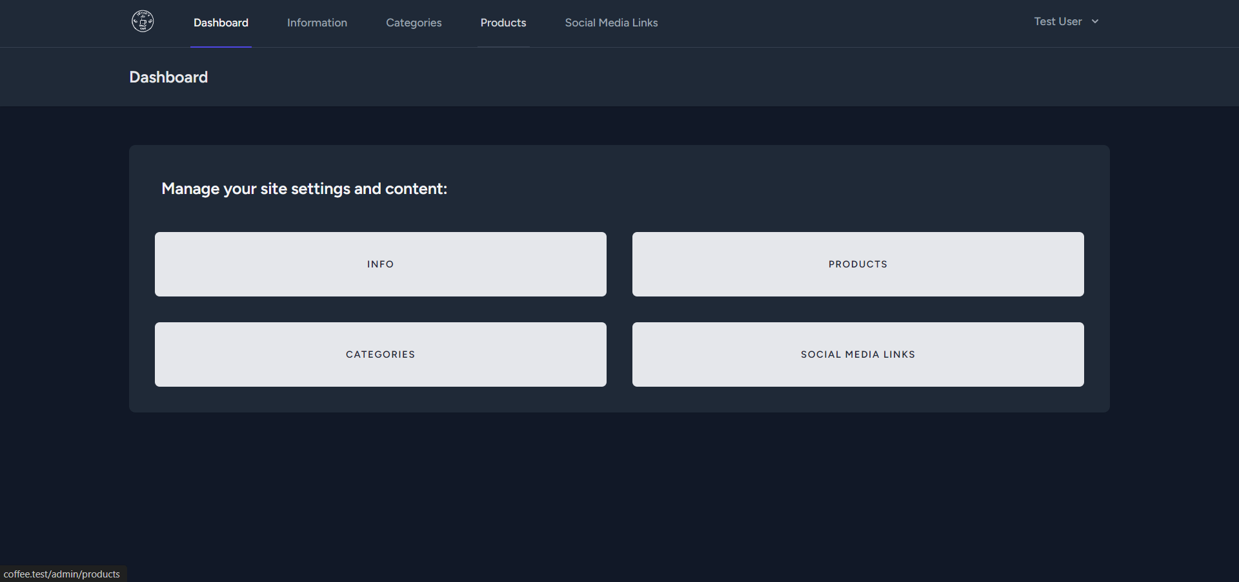Open the Test User account menu
Image resolution: width=1239 pixels, height=582 pixels.
pyautogui.click(x=1058, y=21)
